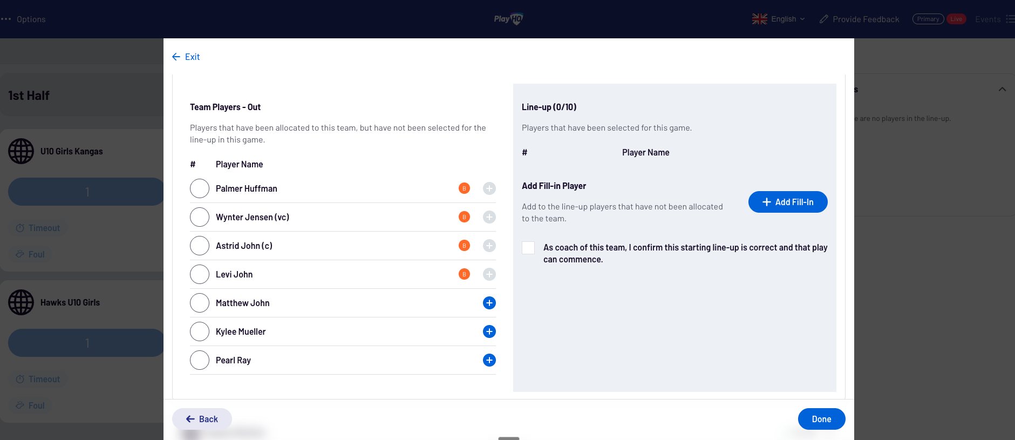The image size is (1015, 440).
Task: Open the Events menu
Action: pos(994,19)
